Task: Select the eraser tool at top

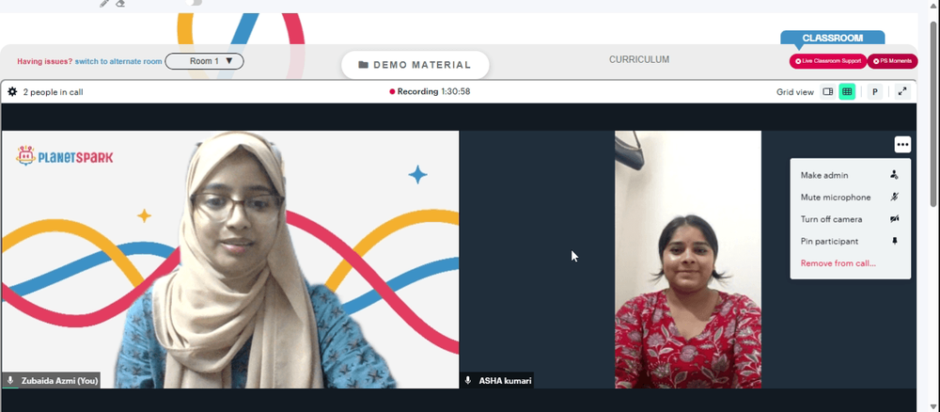Action: (x=120, y=3)
